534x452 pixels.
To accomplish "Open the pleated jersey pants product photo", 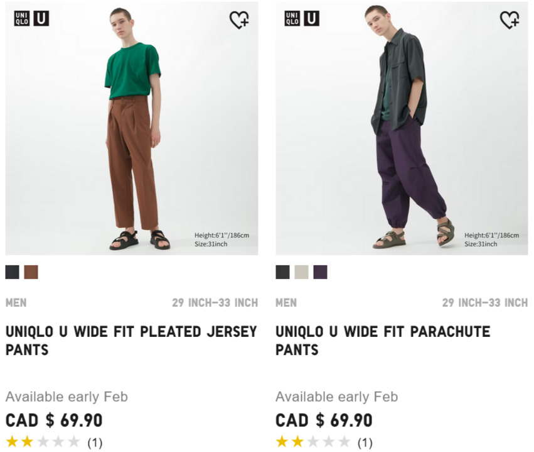I will coord(131,128).
